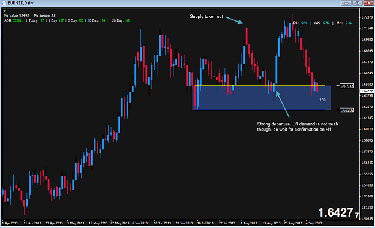The height and width of the screenshot is (228, 375).
Task: Click the '13 Aug 2013' date label
Action: coord(271,223)
